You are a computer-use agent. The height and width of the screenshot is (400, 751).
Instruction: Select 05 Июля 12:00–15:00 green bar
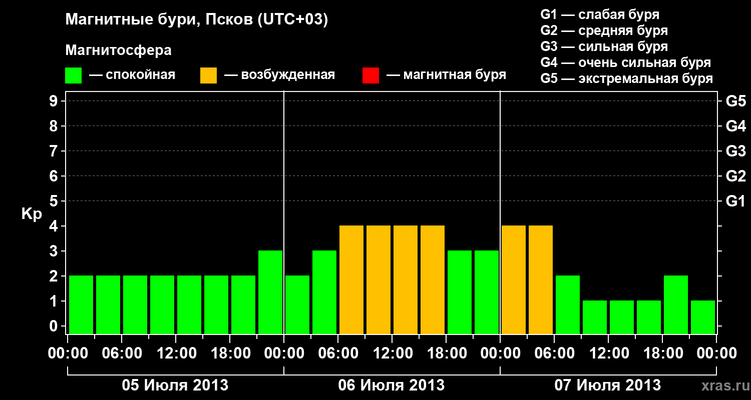pyautogui.click(x=189, y=304)
